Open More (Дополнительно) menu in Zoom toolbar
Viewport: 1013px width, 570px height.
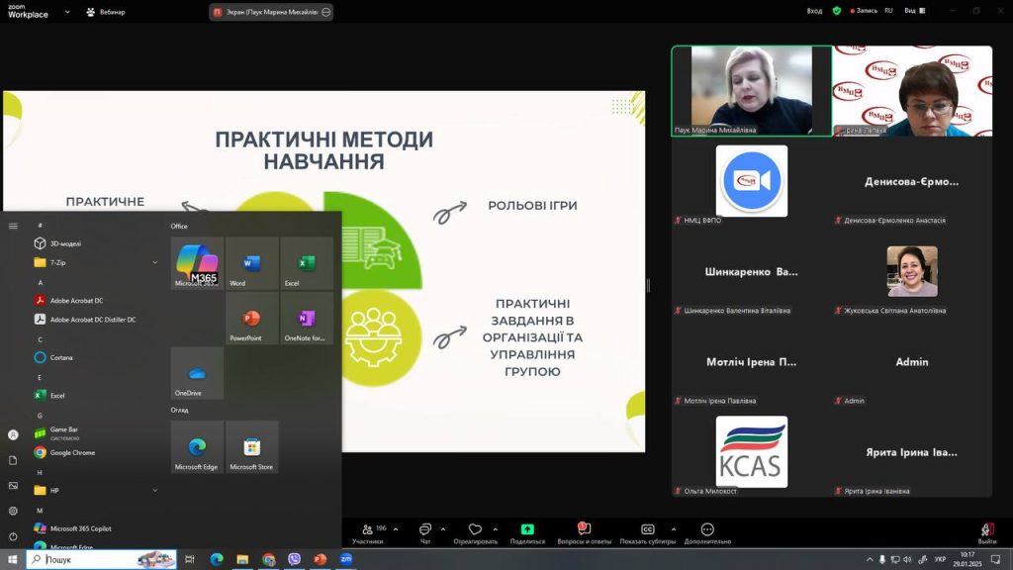coord(707,533)
